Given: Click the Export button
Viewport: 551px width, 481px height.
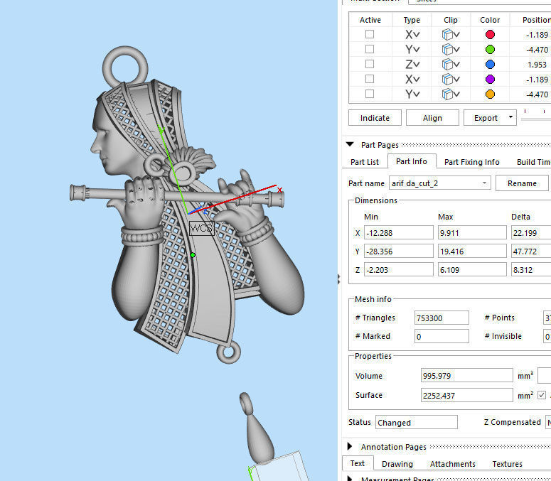Looking at the screenshot, I should click(486, 118).
